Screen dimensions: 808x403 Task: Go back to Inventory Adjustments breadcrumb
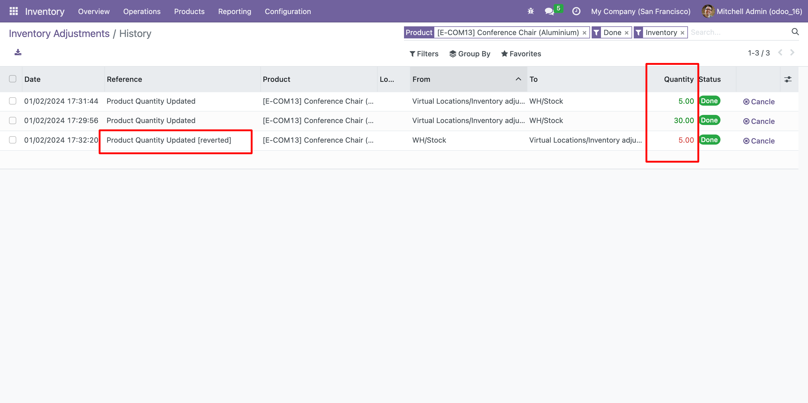pos(59,33)
